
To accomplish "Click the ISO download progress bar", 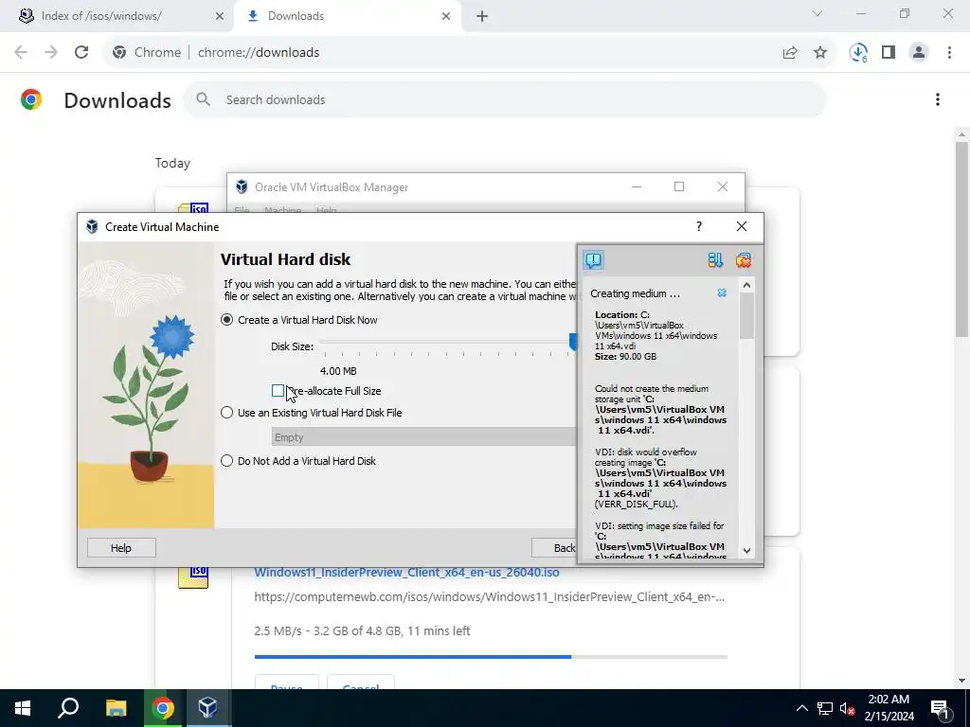I will 491,657.
